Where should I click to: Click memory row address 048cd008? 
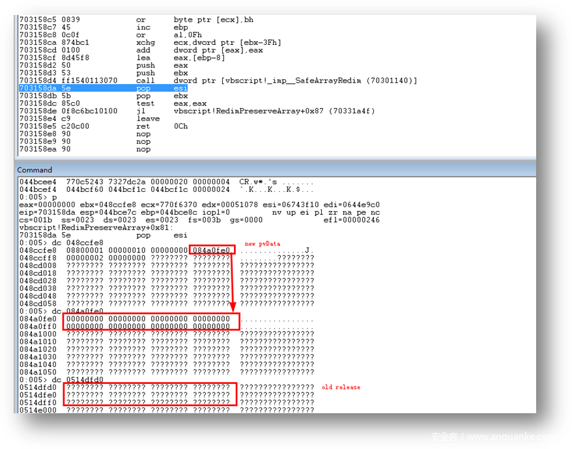(x=38, y=265)
